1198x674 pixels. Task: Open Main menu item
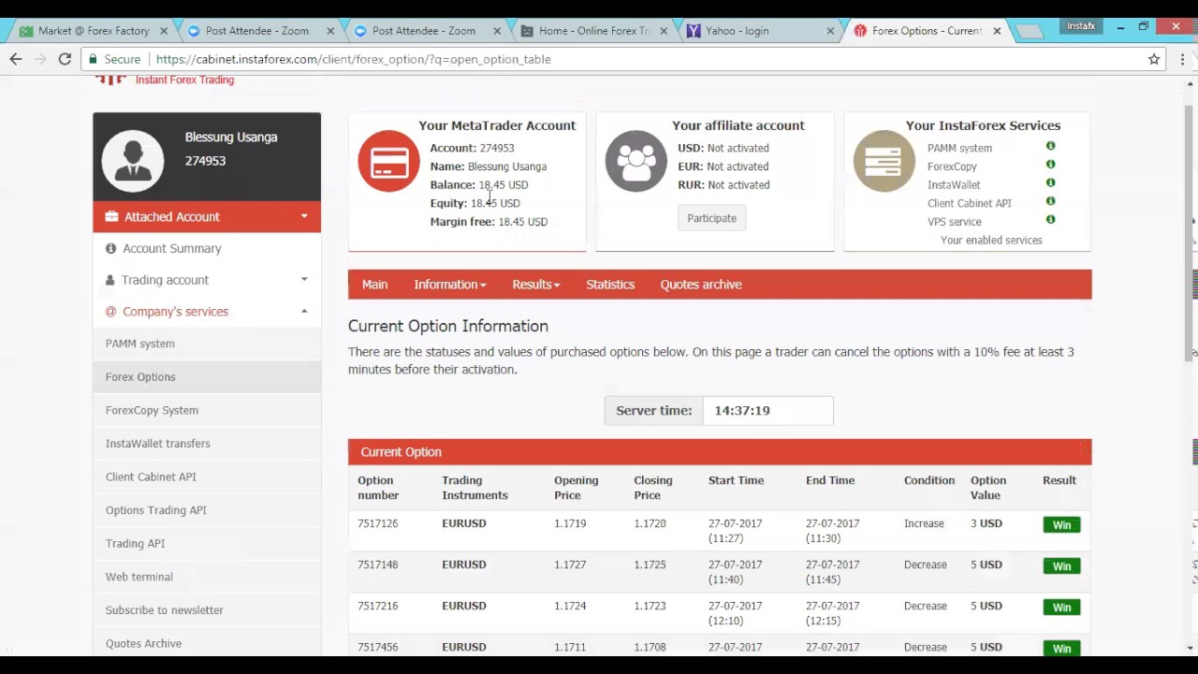click(x=374, y=285)
